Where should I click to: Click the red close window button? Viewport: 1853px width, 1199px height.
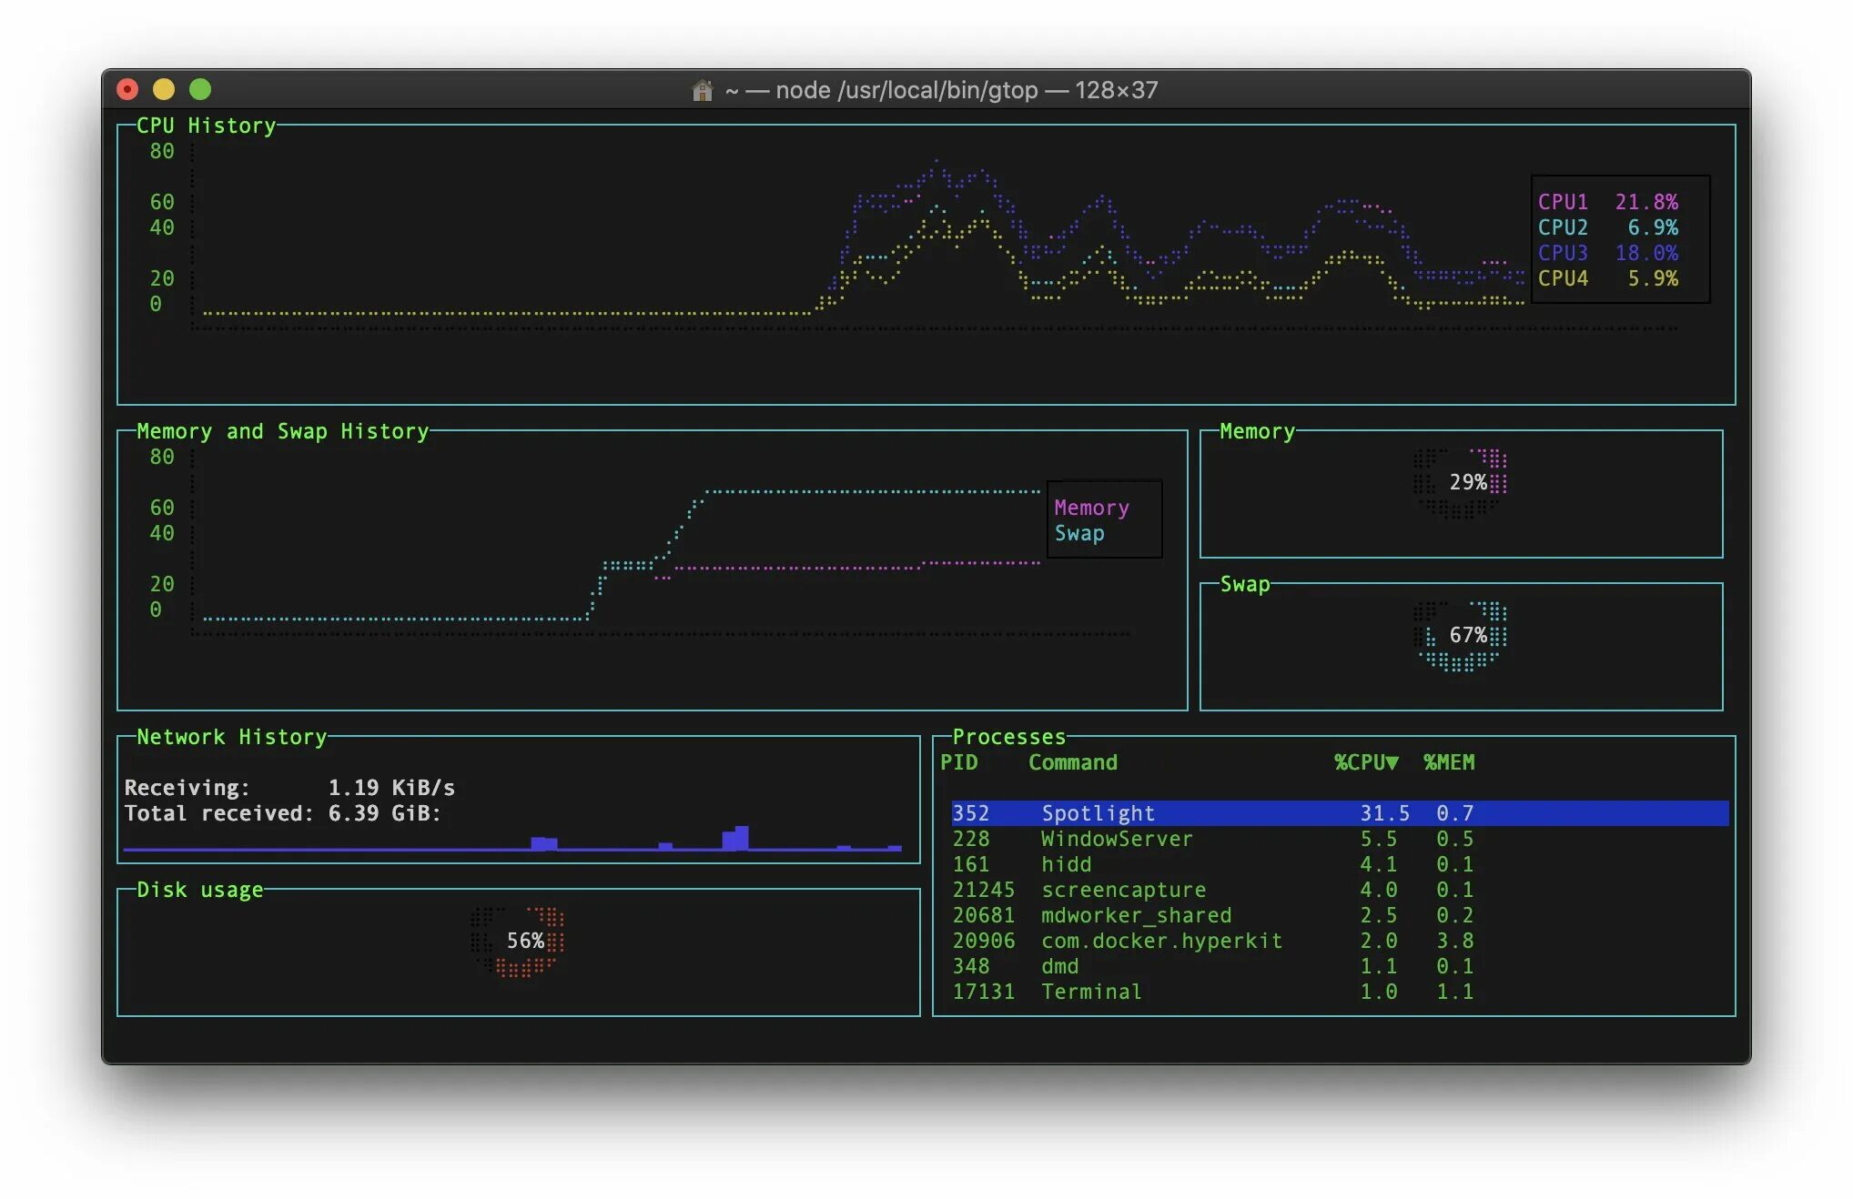pos(127,89)
